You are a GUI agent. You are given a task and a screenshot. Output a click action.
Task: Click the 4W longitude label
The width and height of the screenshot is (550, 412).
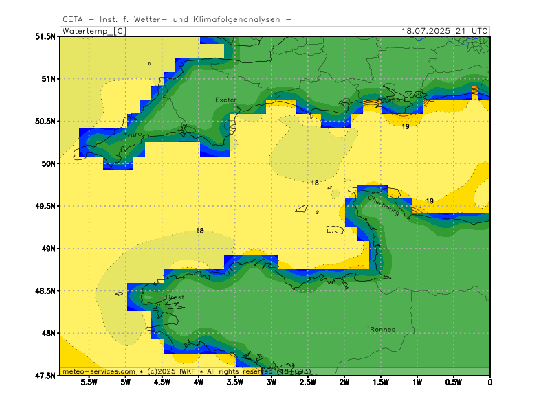click(199, 382)
